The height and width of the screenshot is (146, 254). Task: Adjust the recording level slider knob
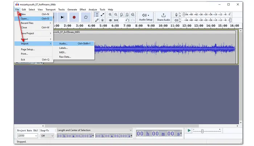(x=184, y=14)
